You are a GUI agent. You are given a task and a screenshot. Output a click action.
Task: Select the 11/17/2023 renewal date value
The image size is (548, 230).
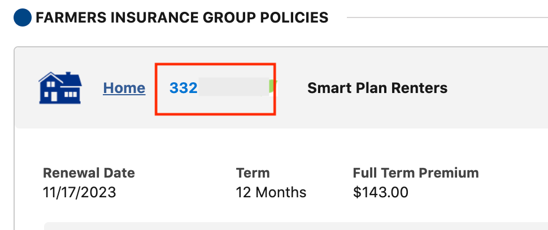click(80, 192)
